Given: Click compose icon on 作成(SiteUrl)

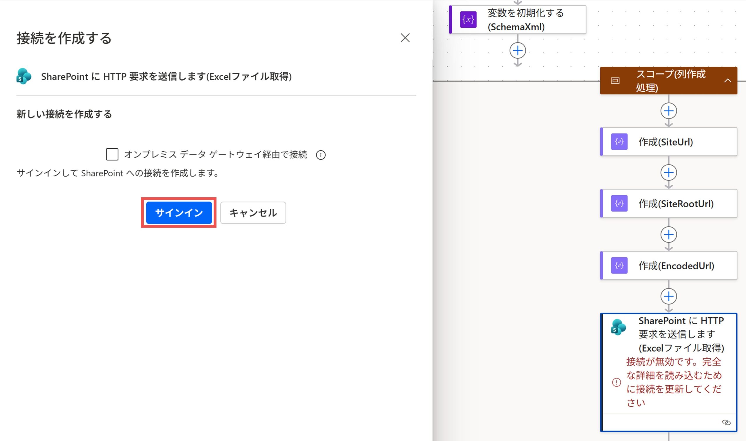Looking at the screenshot, I should pos(619,142).
